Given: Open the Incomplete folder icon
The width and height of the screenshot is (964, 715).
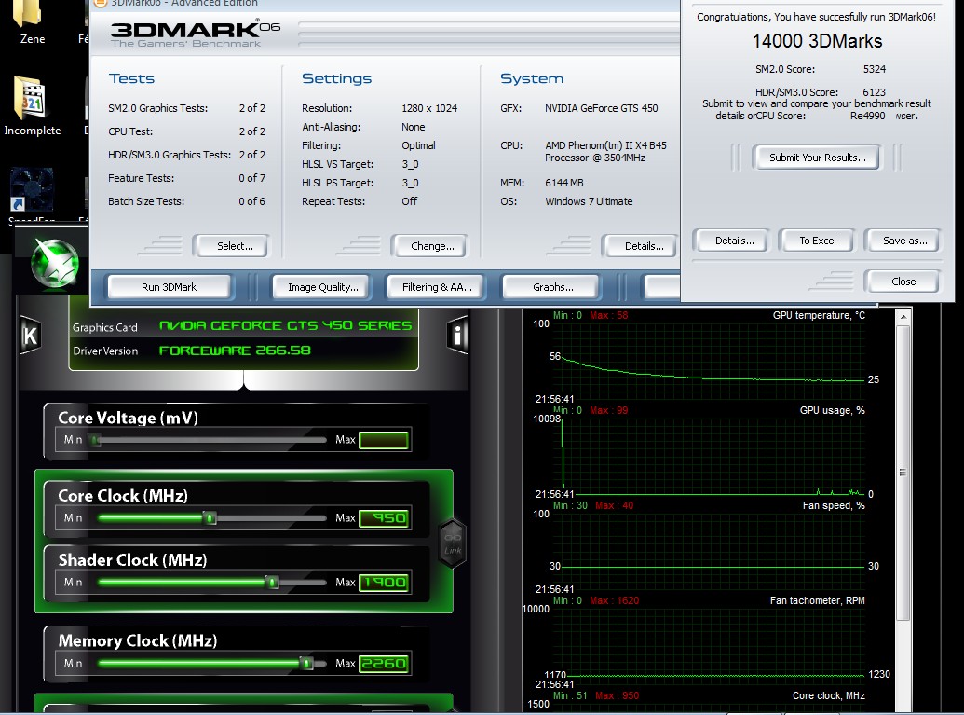Looking at the screenshot, I should pos(31,104).
